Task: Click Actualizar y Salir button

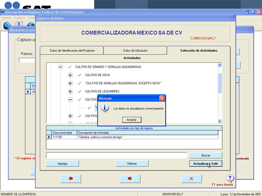Action: coord(206,164)
